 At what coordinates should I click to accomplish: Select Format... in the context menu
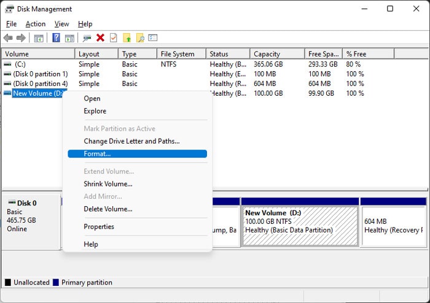137,154
